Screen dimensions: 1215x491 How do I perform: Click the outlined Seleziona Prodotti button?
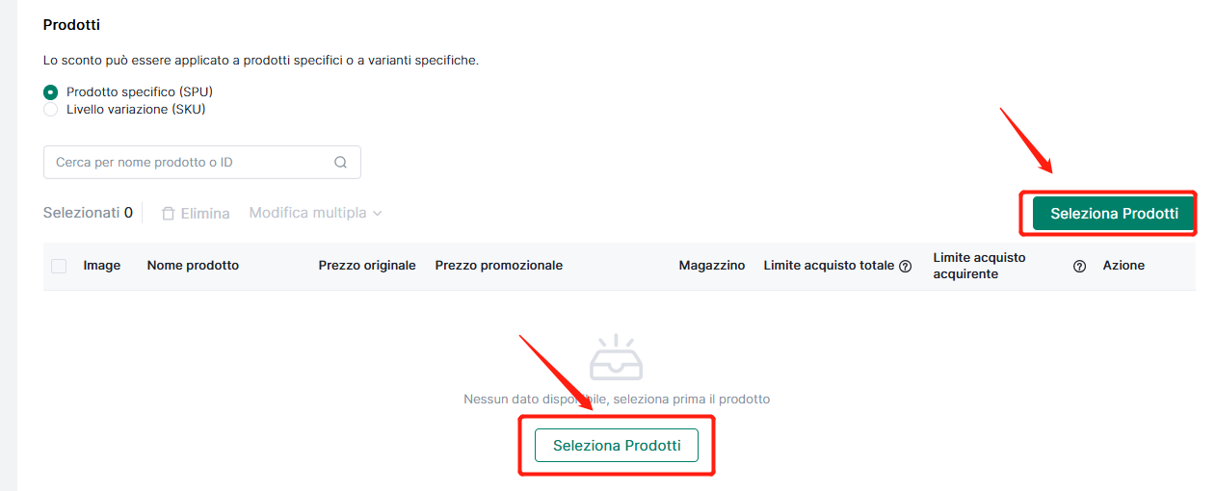point(617,446)
